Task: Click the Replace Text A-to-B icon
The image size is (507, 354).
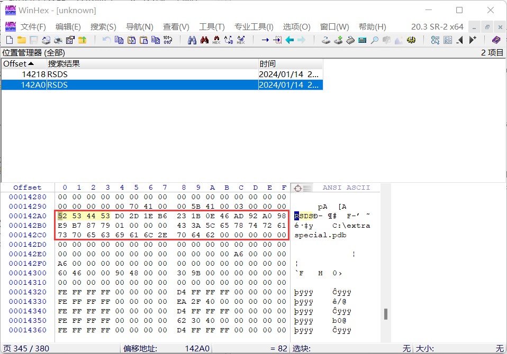Action: [x=229, y=40]
